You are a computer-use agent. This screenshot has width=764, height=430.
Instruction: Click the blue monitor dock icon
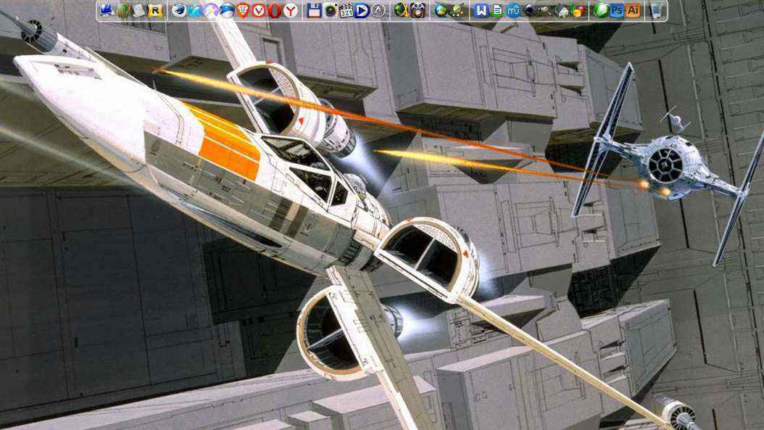[x=107, y=10]
